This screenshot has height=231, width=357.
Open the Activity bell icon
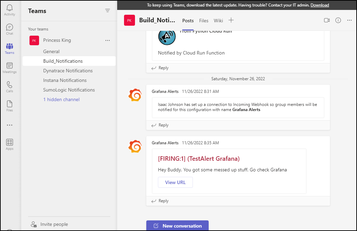tap(9, 8)
